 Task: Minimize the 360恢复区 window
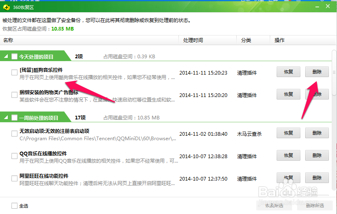317,7
